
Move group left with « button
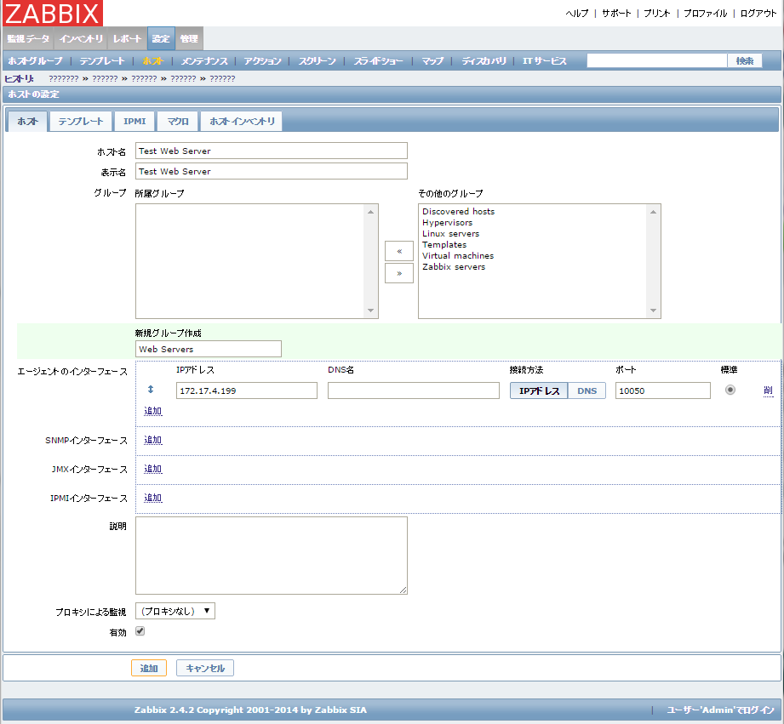click(398, 251)
